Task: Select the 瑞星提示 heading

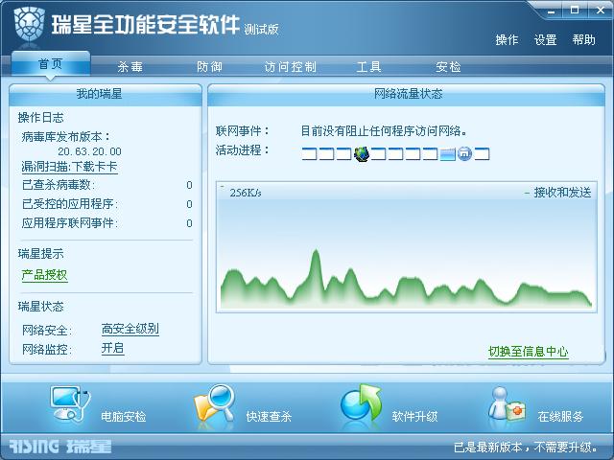Action: [40, 254]
